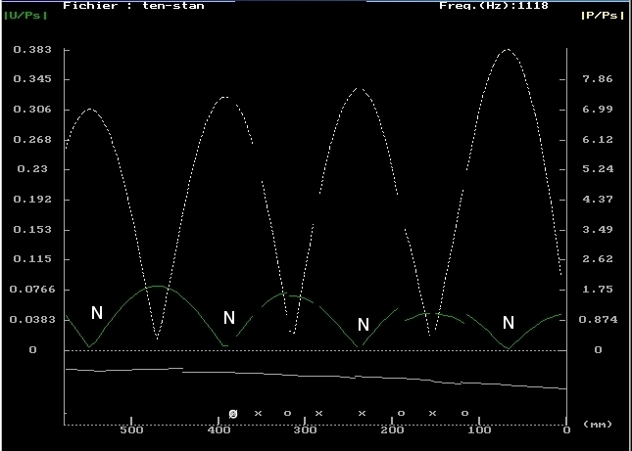Select the "Freq.(Hz):1118" frequency readout
The height and width of the screenshot is (451, 632).
click(x=493, y=6)
